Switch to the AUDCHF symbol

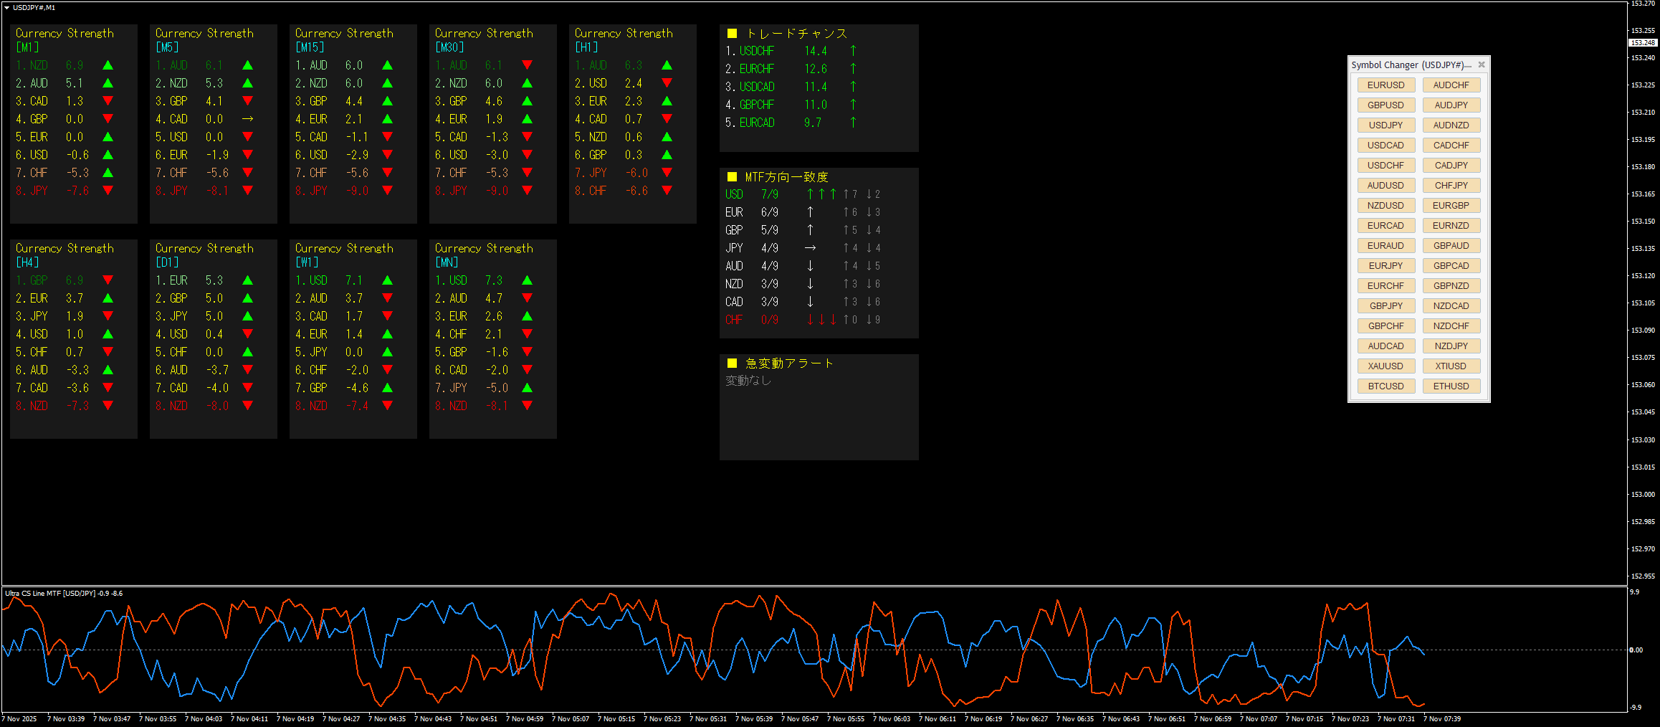click(x=1451, y=85)
